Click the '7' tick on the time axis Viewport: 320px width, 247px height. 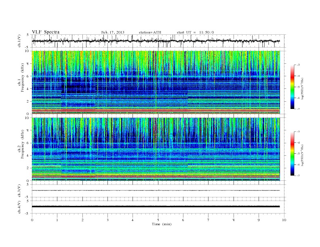(x=208, y=220)
